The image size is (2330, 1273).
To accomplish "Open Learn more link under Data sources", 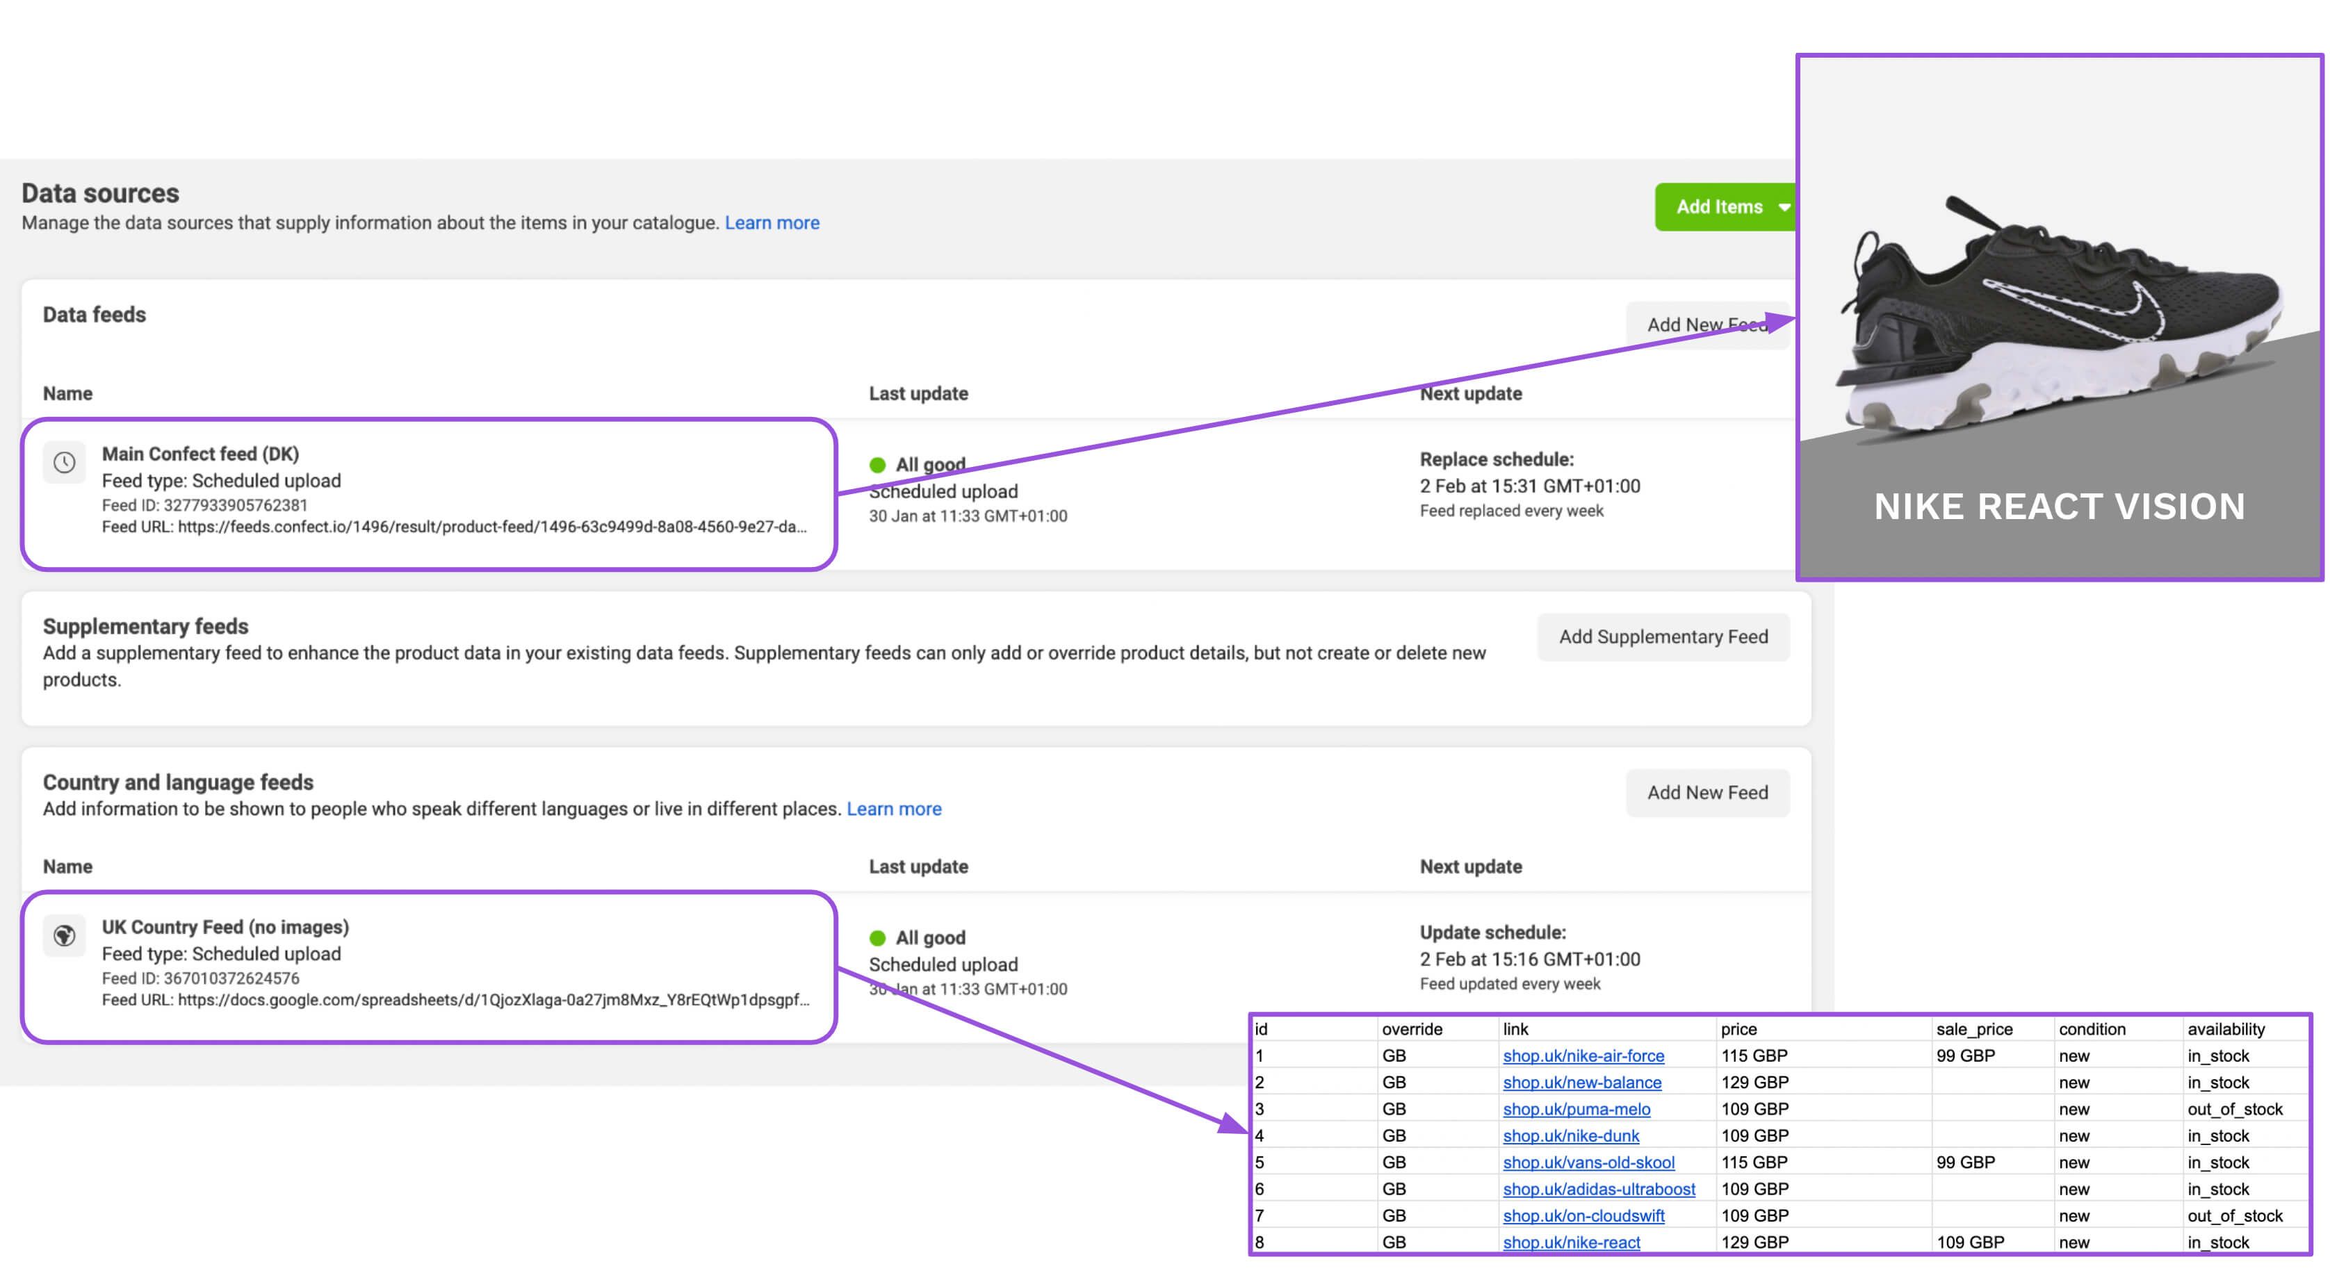I will 772,222.
